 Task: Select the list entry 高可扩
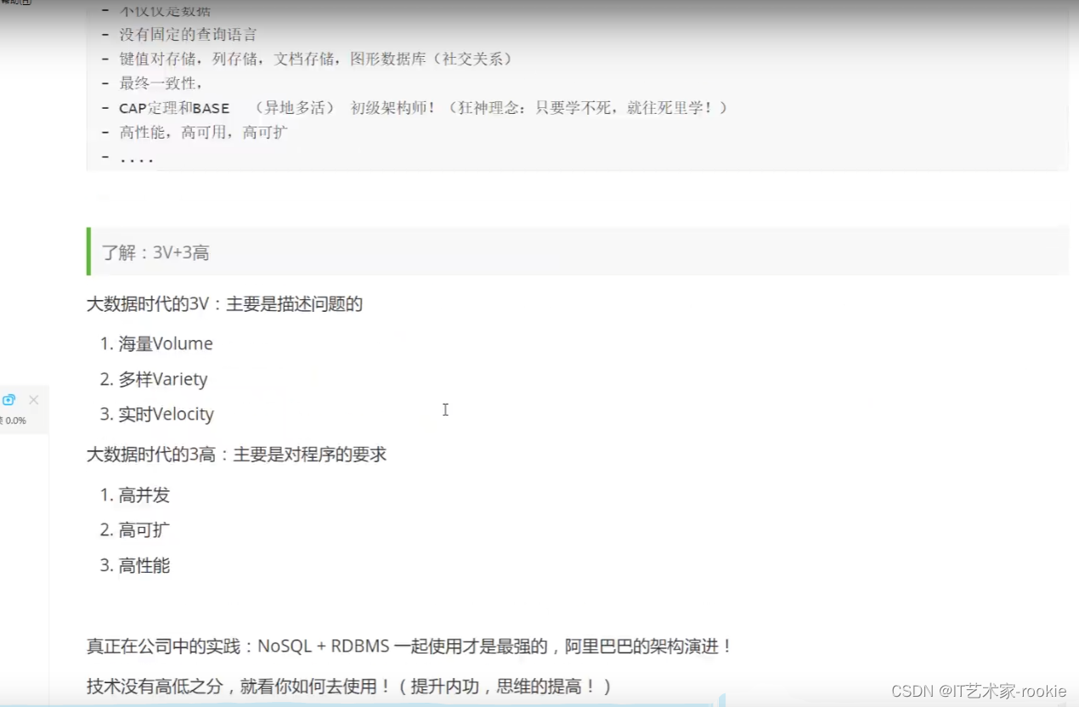tap(142, 529)
